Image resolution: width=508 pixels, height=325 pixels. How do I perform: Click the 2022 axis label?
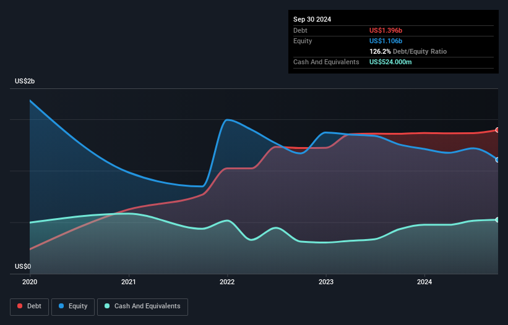[227, 282]
